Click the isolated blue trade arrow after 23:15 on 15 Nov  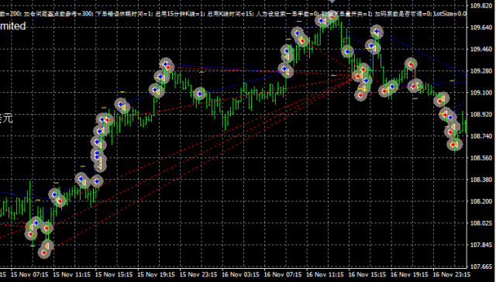coord(199,93)
